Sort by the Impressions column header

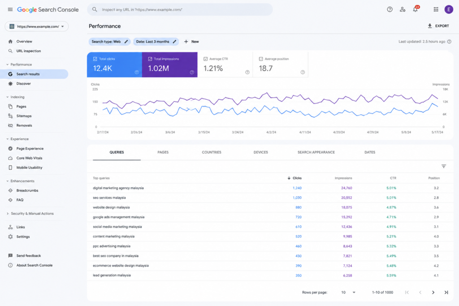[x=343, y=178]
